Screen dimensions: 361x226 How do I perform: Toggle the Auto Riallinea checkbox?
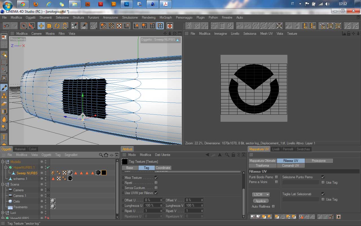click(x=273, y=207)
